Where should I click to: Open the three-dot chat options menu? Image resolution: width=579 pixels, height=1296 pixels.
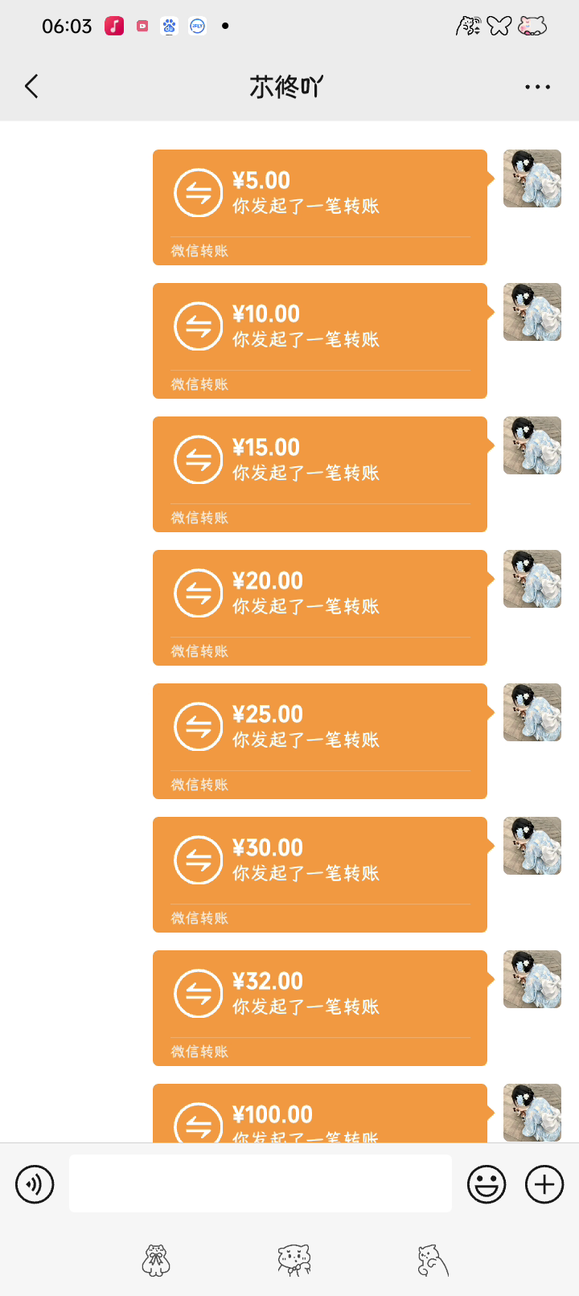click(537, 87)
